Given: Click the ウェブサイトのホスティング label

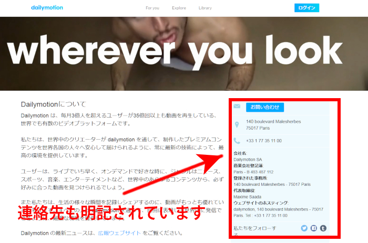Looking at the screenshot, I should click(x=261, y=203).
